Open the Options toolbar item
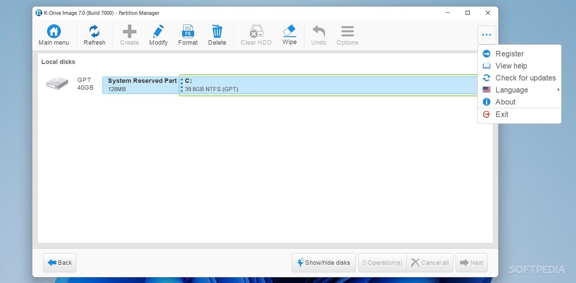 pos(347,35)
